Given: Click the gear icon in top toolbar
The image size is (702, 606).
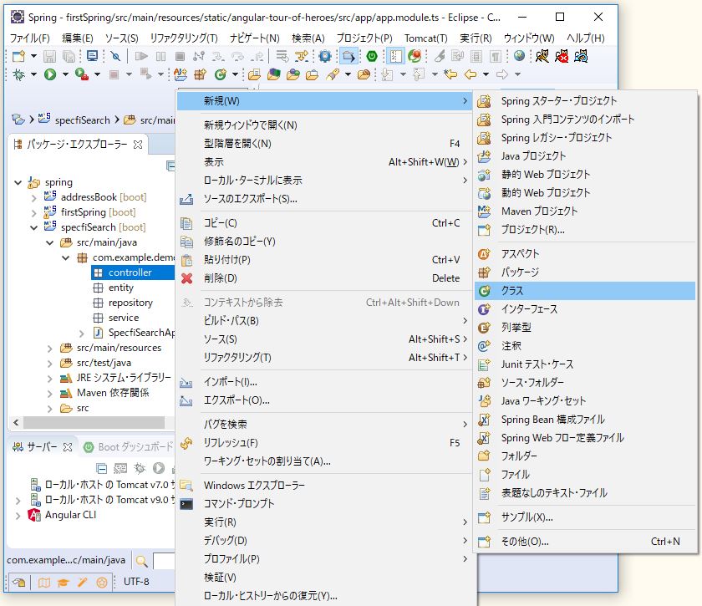Looking at the screenshot, I should click(x=325, y=56).
